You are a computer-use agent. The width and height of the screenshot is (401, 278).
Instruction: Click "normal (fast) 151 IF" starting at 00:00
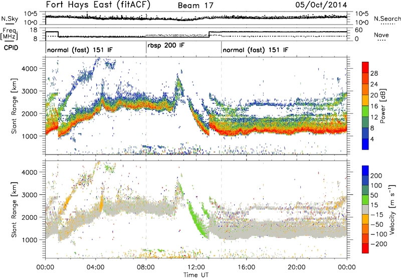click(80, 50)
